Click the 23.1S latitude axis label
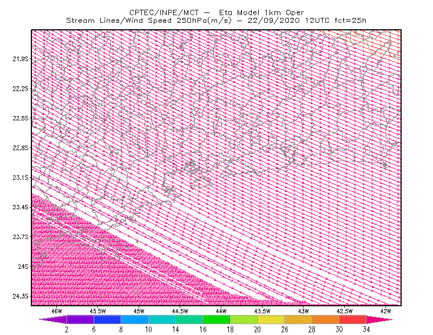Screen dimensions: 433x335 click(21, 178)
